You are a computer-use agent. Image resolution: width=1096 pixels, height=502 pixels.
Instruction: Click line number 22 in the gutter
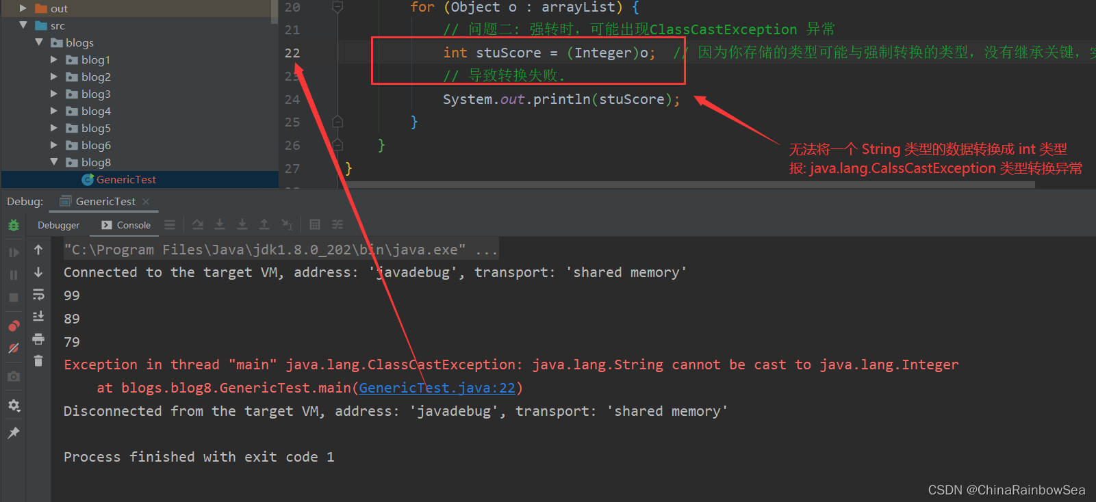coord(292,53)
